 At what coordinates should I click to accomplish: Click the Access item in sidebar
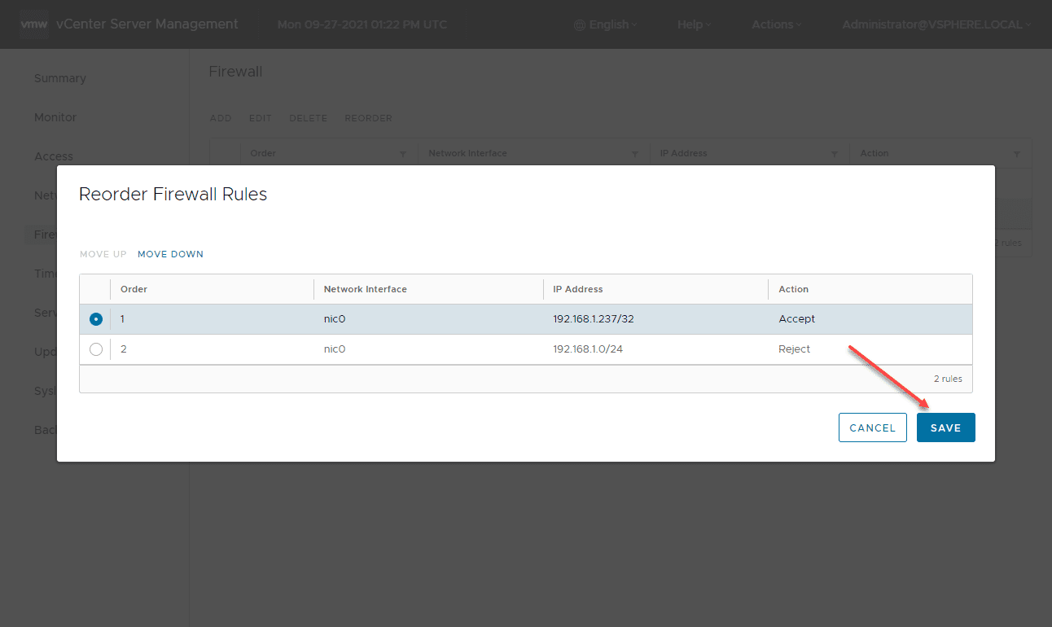54,156
